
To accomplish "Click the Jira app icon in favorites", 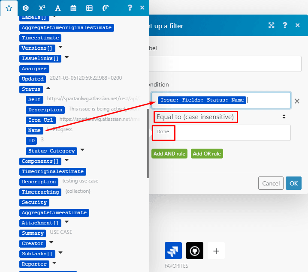I will [173, 251].
